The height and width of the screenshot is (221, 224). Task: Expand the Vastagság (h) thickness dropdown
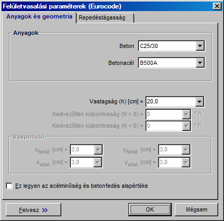tap(200, 102)
